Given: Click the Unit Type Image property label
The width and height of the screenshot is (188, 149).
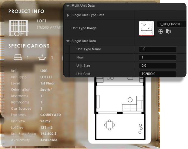Looking at the screenshot, I should [84, 28].
